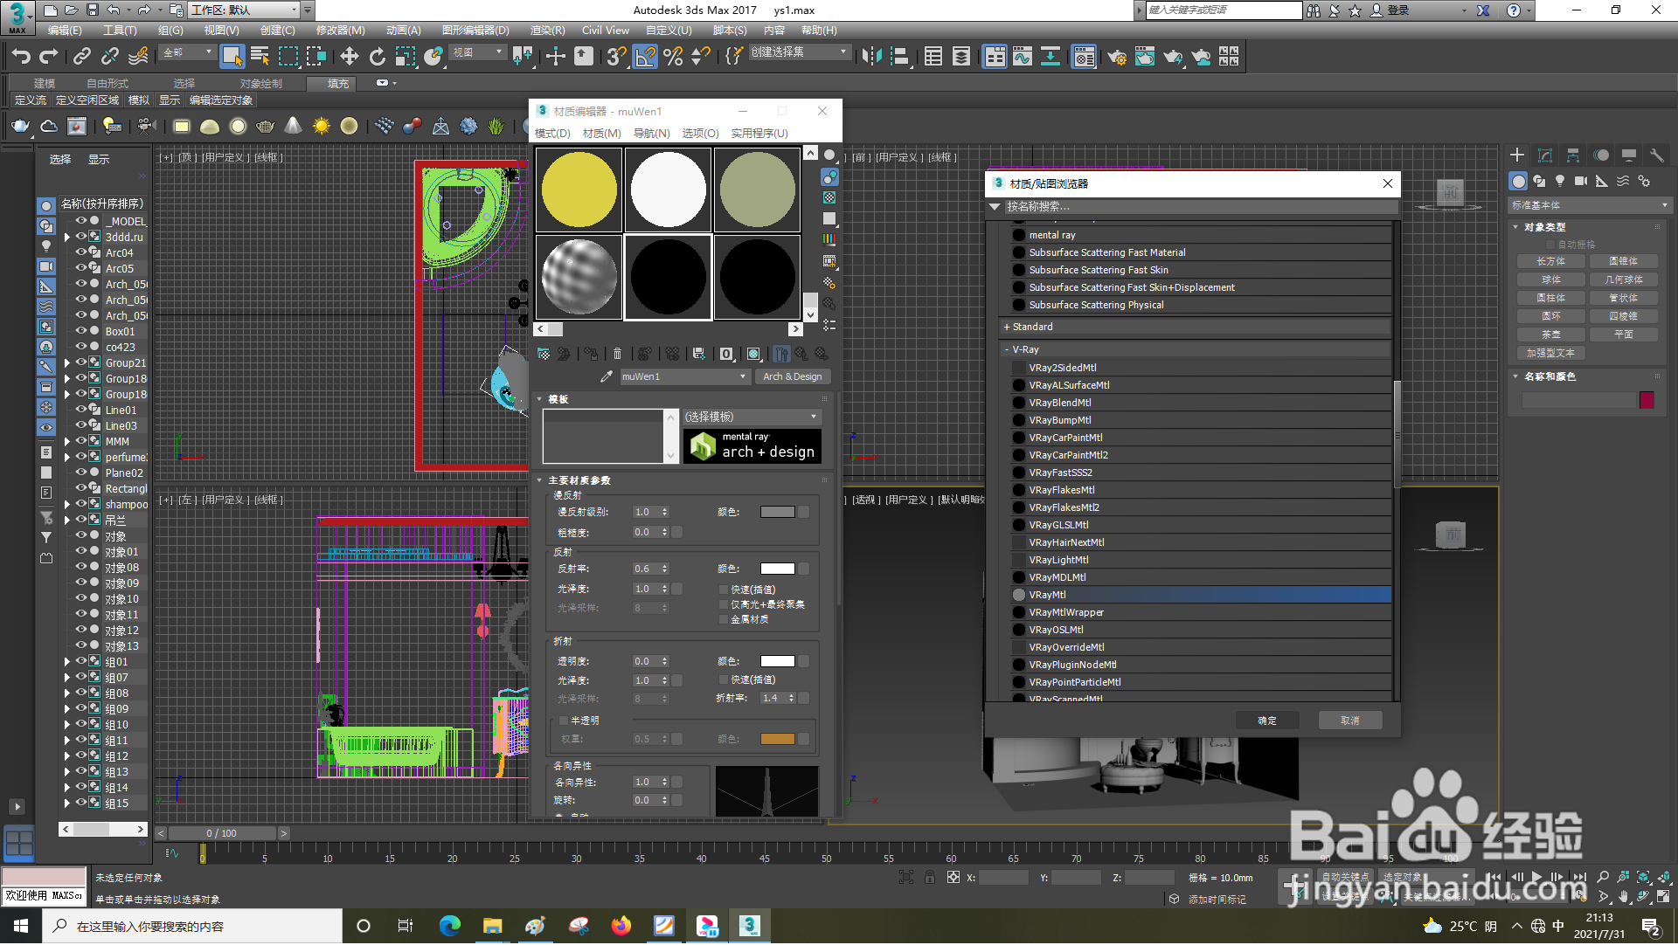Toggle the Angle Snap tool
The height and width of the screenshot is (945, 1678).
645,57
